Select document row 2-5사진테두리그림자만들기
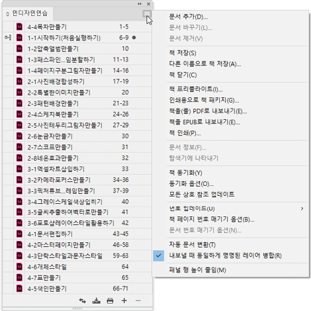 [x=77, y=125]
